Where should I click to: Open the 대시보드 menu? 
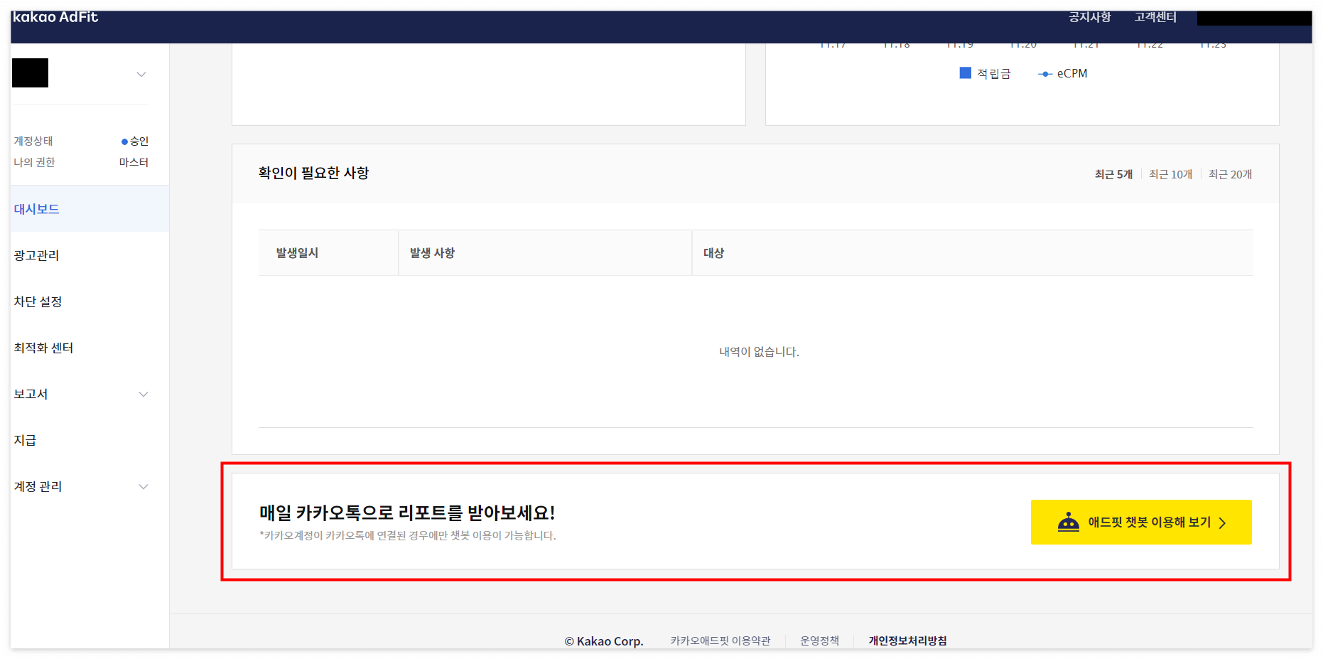(90, 209)
